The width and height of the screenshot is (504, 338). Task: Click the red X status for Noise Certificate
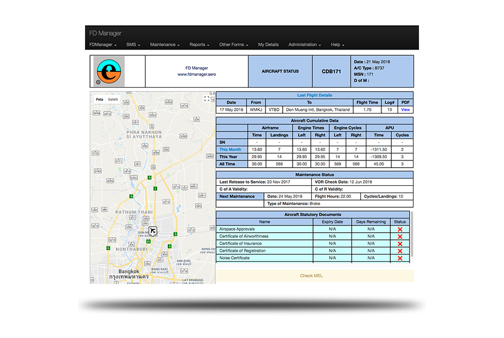pos(400,258)
